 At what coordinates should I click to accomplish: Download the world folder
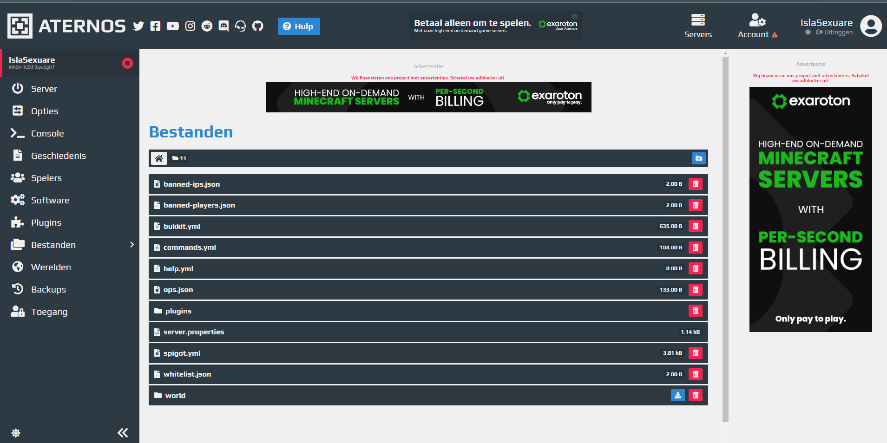pyautogui.click(x=678, y=395)
